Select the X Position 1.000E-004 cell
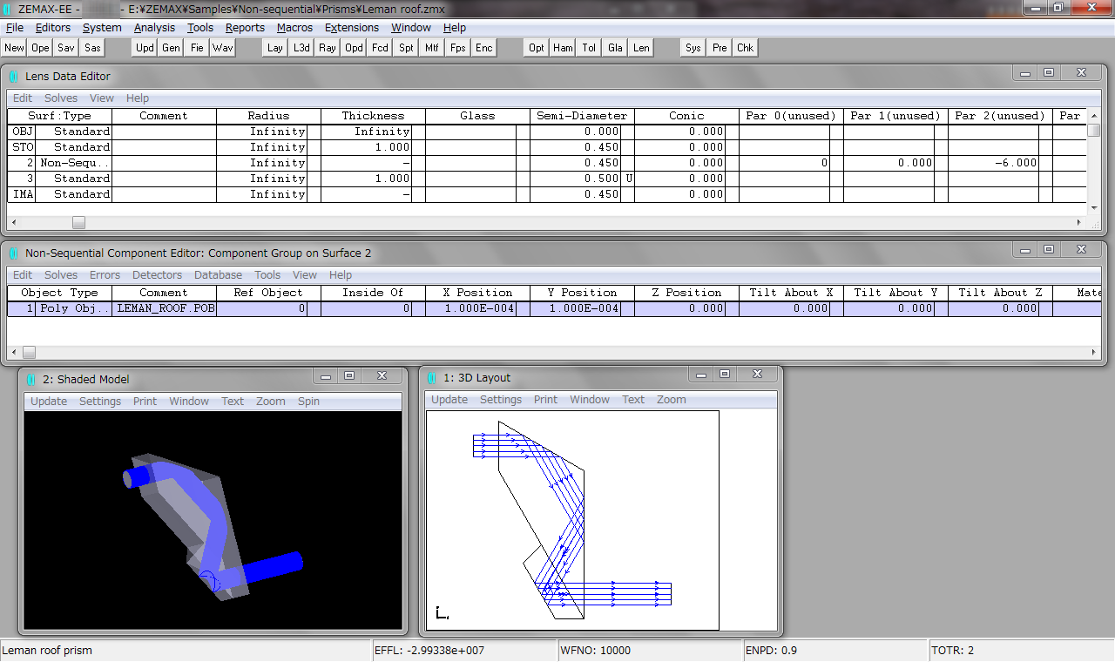This screenshot has width=1115, height=662. point(471,308)
